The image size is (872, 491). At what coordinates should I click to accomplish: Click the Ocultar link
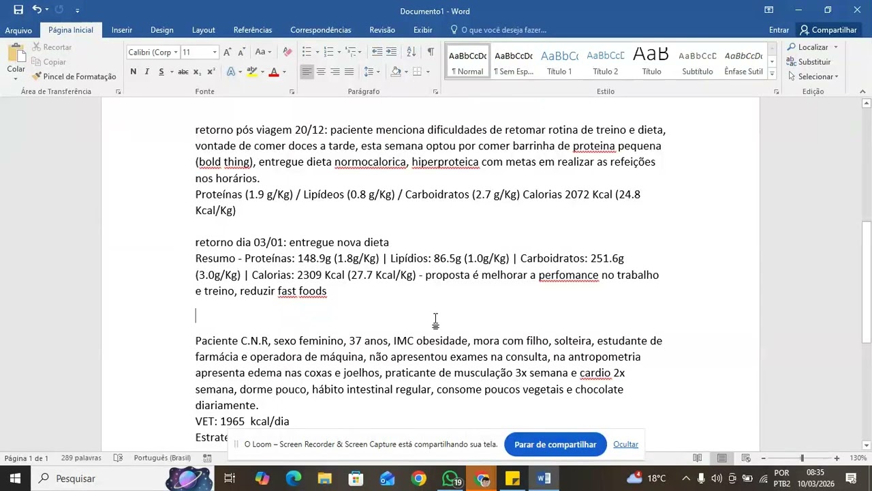625,445
